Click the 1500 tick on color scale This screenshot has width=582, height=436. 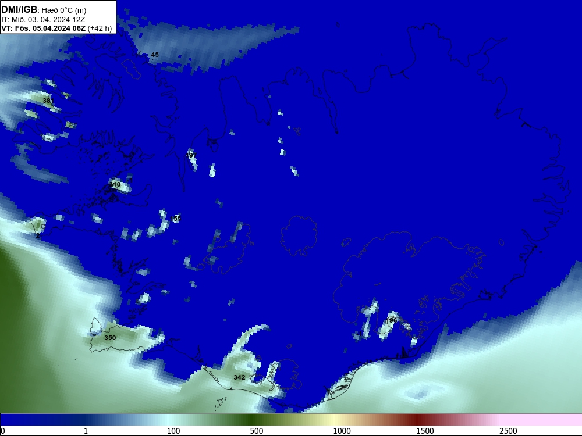(x=425, y=431)
